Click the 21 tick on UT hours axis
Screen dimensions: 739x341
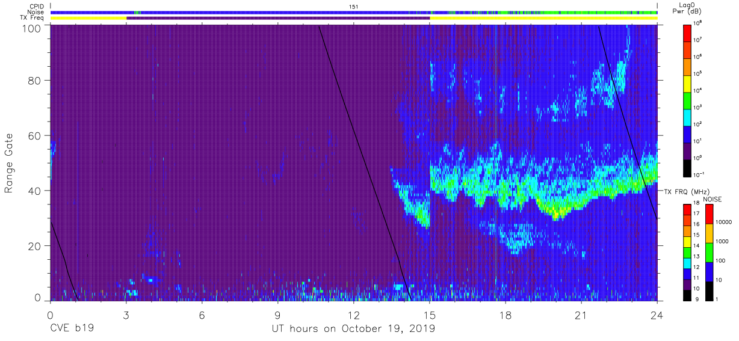[581, 315]
